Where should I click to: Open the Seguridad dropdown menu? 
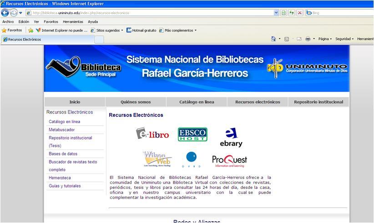coord(344,39)
